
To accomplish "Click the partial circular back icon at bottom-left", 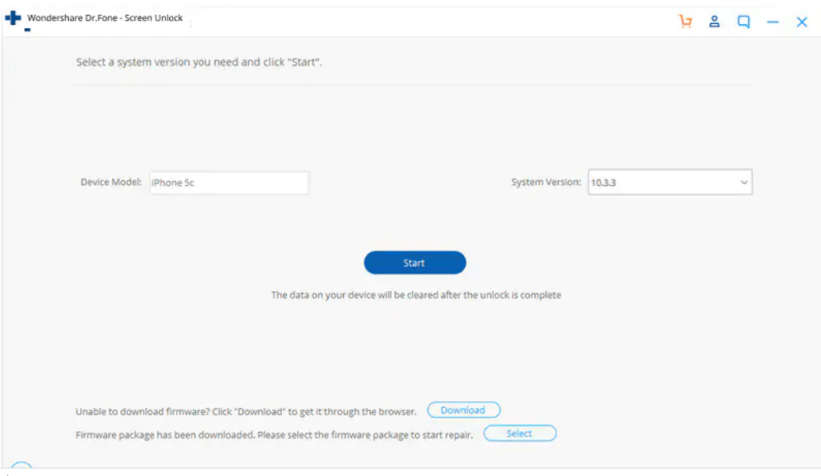I will [x=22, y=468].
